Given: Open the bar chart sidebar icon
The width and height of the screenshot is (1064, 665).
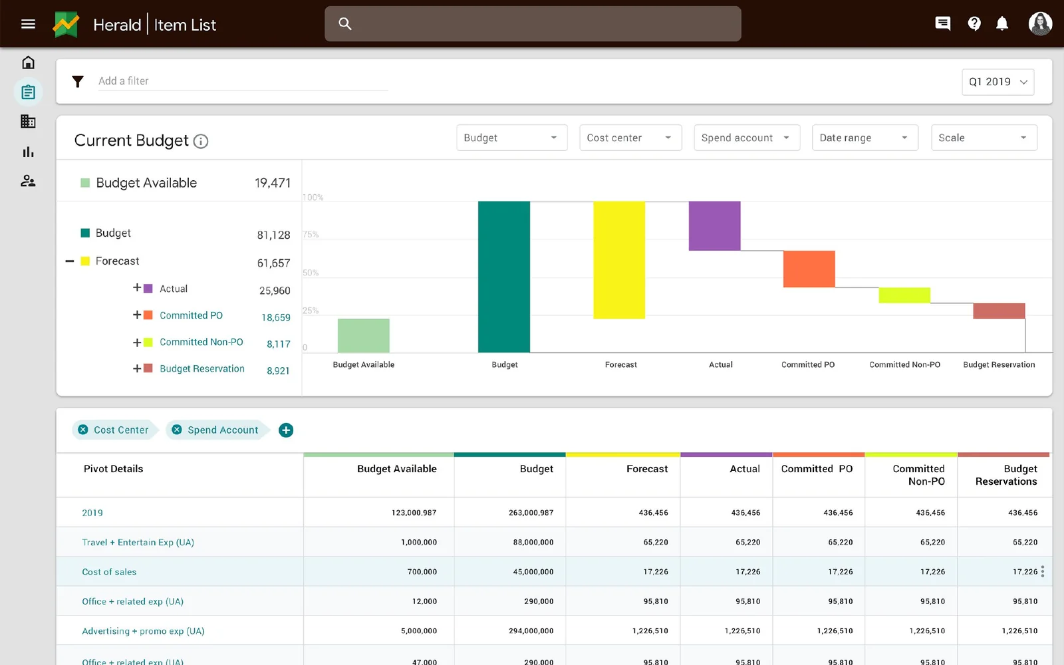Looking at the screenshot, I should click(28, 152).
